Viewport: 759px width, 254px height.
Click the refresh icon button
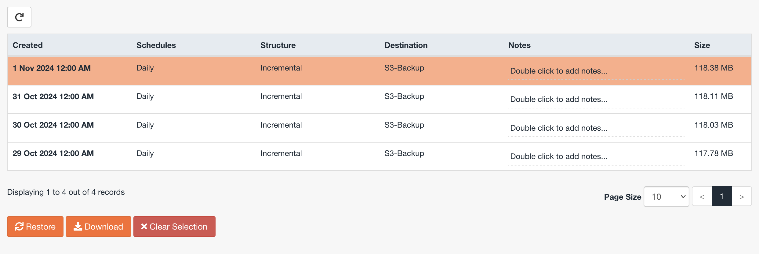point(19,17)
